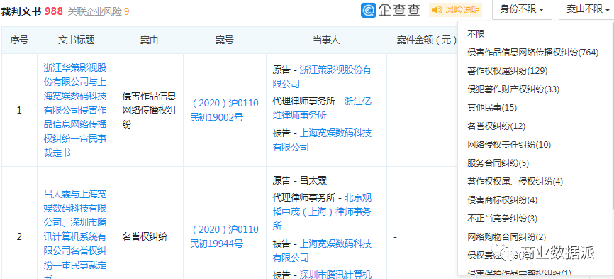Image resolution: width=614 pixels, height=279 pixels.
Task: Click the 当事人 column header
Action: pos(326,40)
